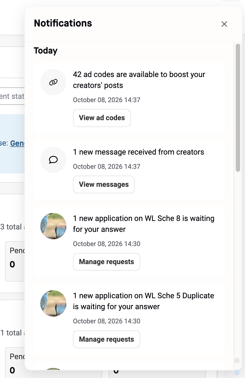The width and height of the screenshot is (245, 378).
Task: Open View messages
Action: click(x=104, y=185)
